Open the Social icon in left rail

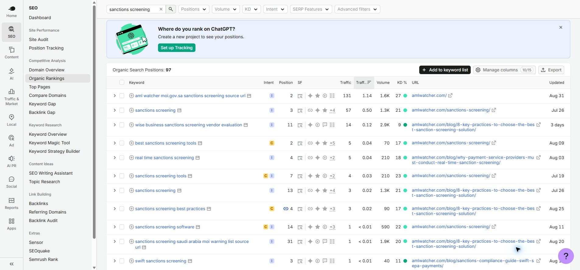(12, 182)
